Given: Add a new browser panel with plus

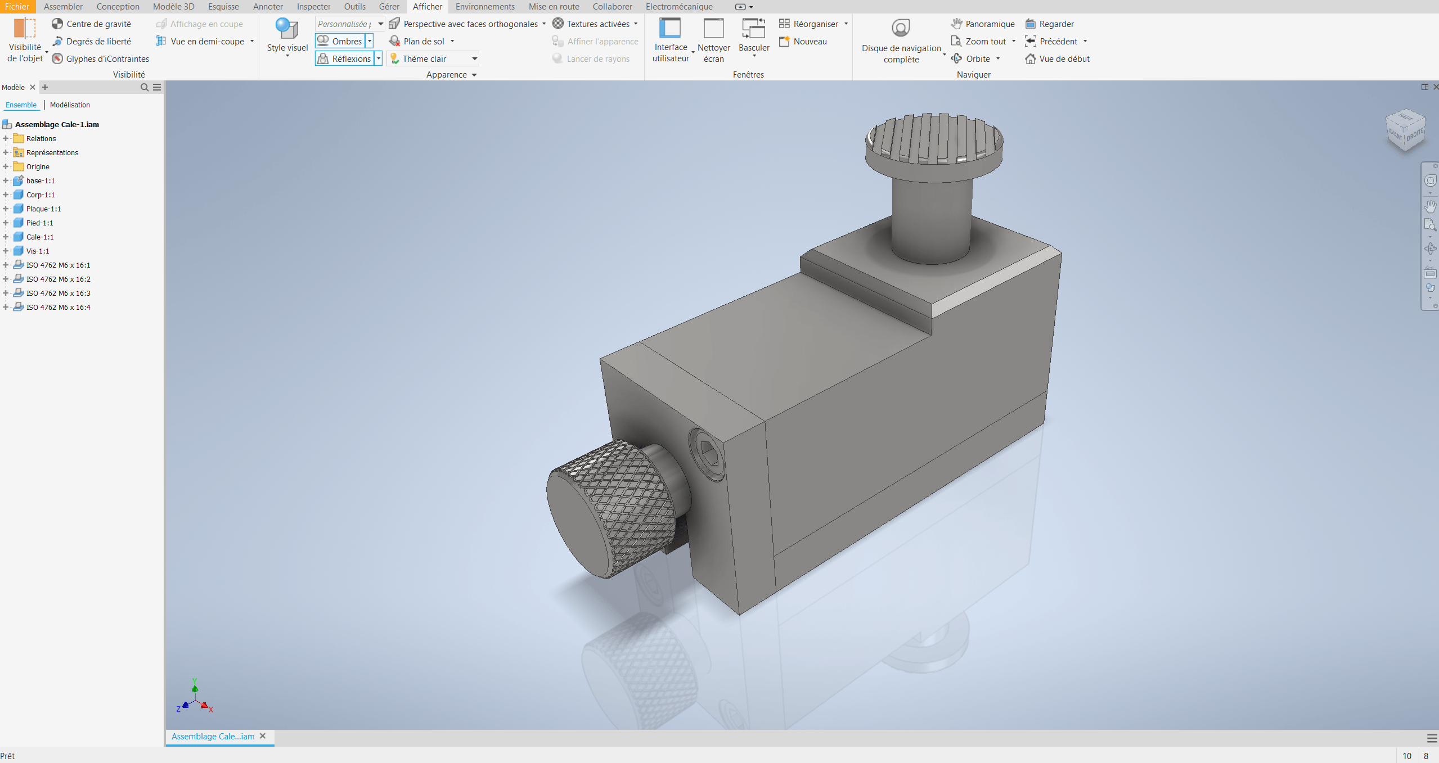Looking at the screenshot, I should 45,87.
